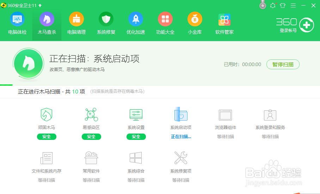Click 正在扫描... status under 系统启动项
Viewport: 320px width, 194px height.
point(181,137)
